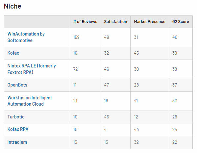
Task: Select Workfusion review count 21
Action: (x=75, y=101)
